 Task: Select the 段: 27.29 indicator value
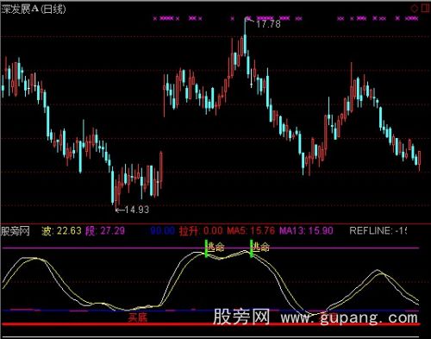(105, 230)
